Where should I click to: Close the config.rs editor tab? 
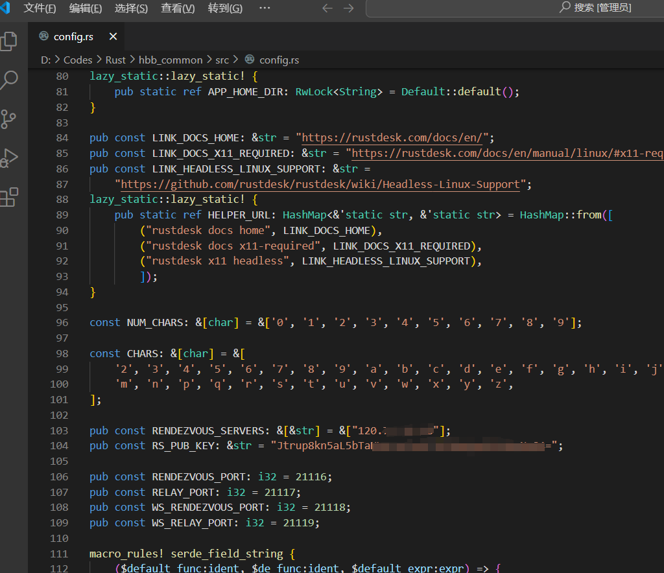(x=113, y=37)
